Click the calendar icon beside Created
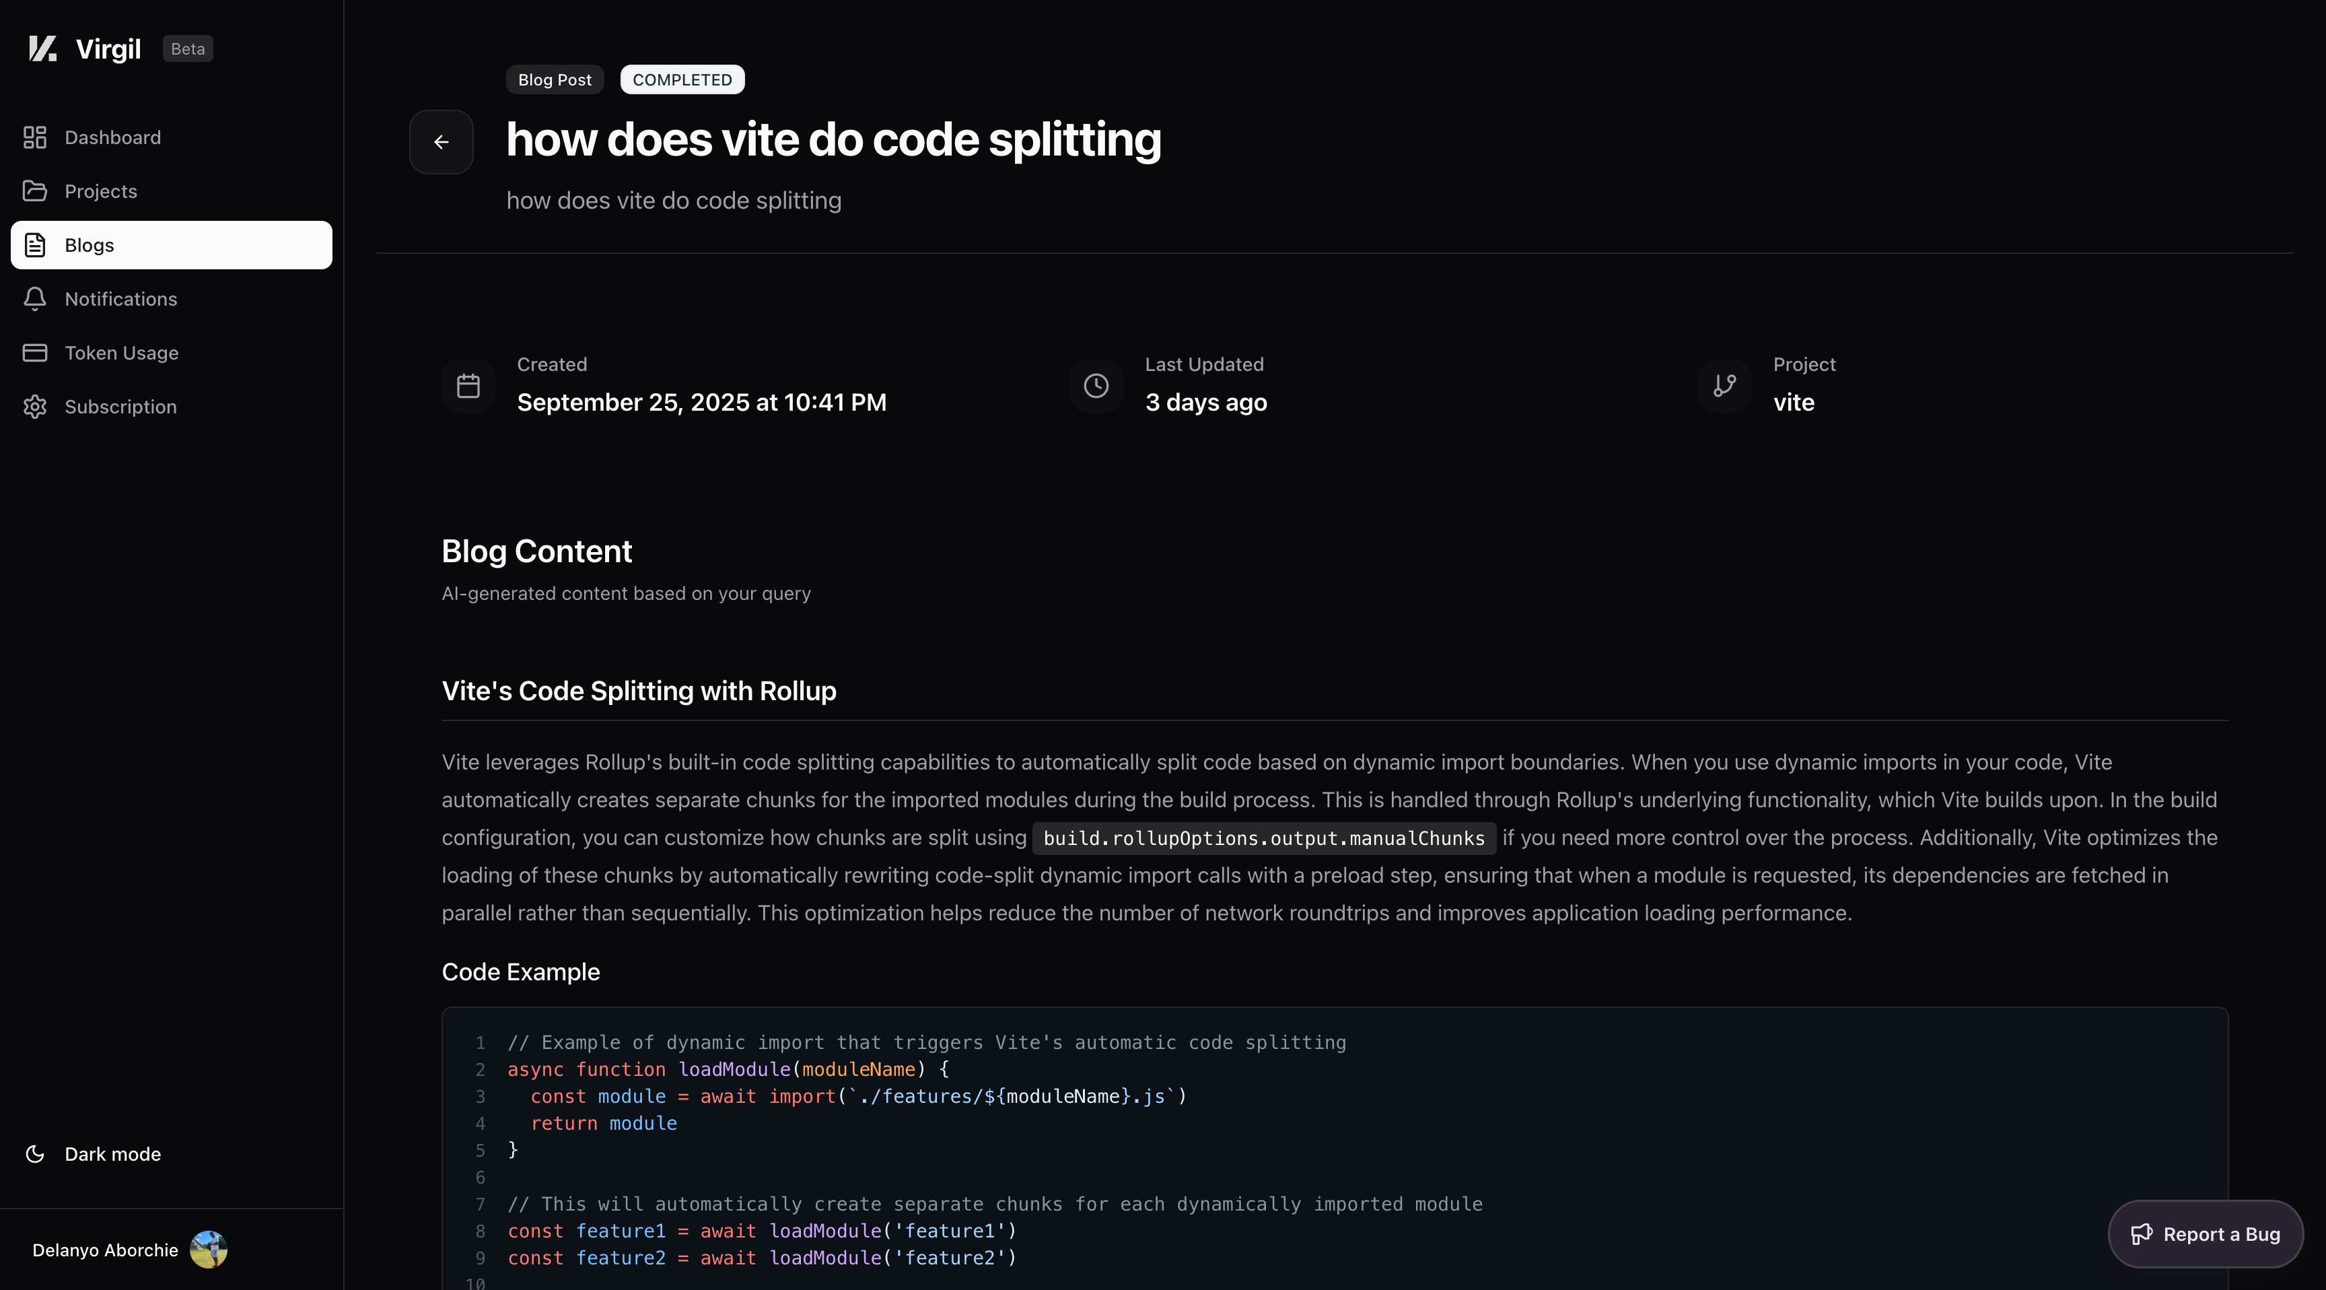 (468, 386)
